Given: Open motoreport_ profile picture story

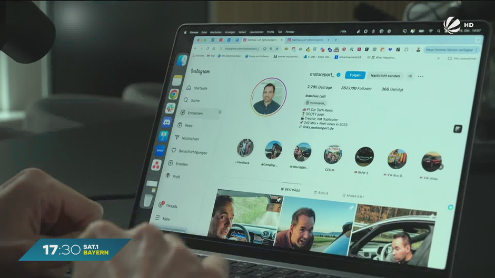Looking at the screenshot, I should coord(269,97).
